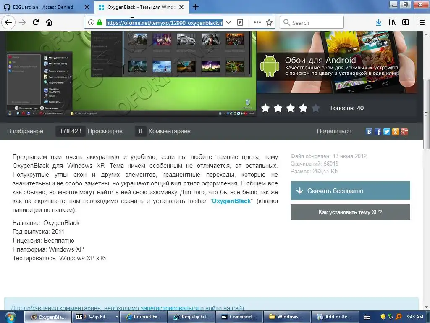Expand 7-Zip taskbar group arrow

(x=117, y=317)
